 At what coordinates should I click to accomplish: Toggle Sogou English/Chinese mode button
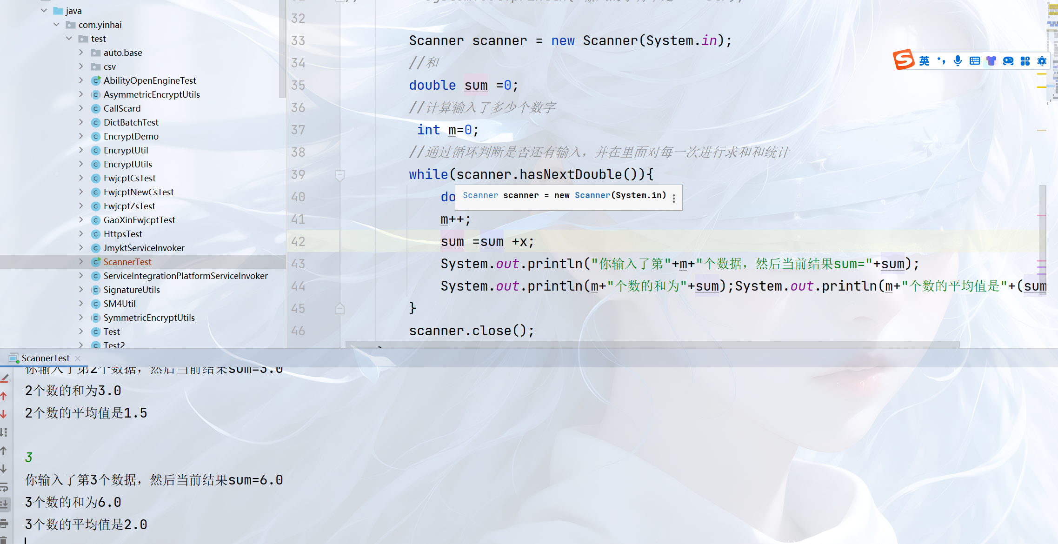(924, 61)
